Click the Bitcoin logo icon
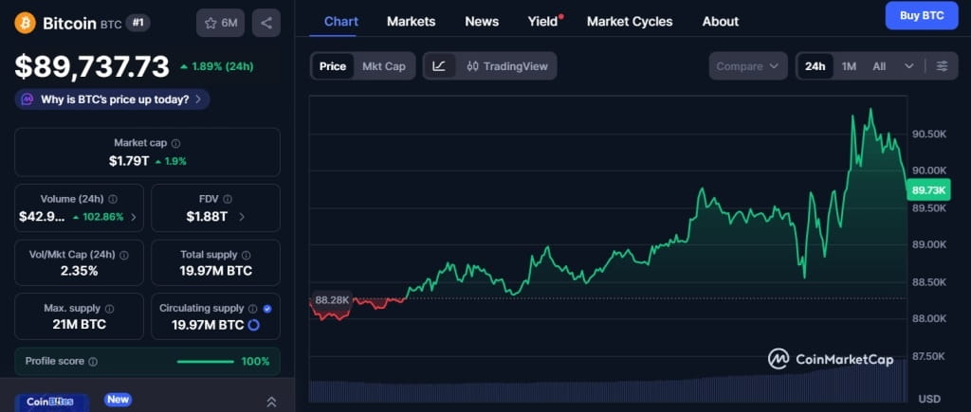971x412 pixels. 25,23
